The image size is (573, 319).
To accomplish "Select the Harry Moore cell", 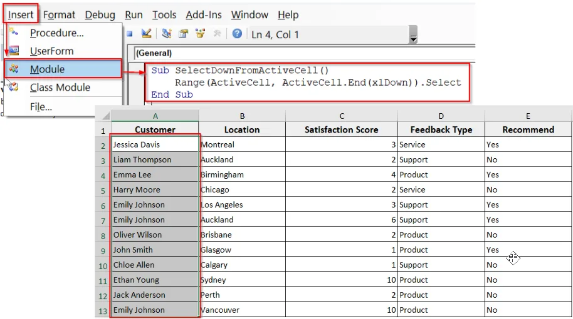I will point(155,190).
